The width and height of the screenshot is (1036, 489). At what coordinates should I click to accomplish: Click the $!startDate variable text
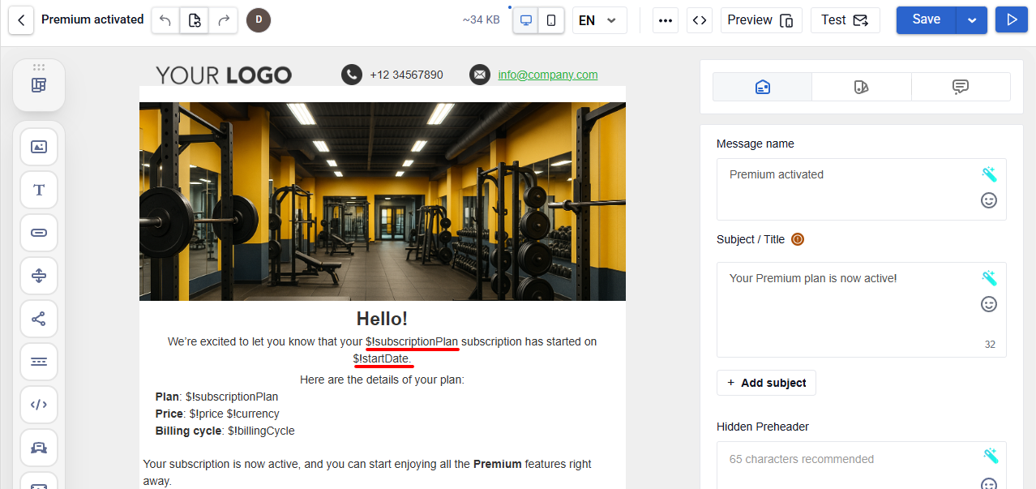click(x=383, y=358)
